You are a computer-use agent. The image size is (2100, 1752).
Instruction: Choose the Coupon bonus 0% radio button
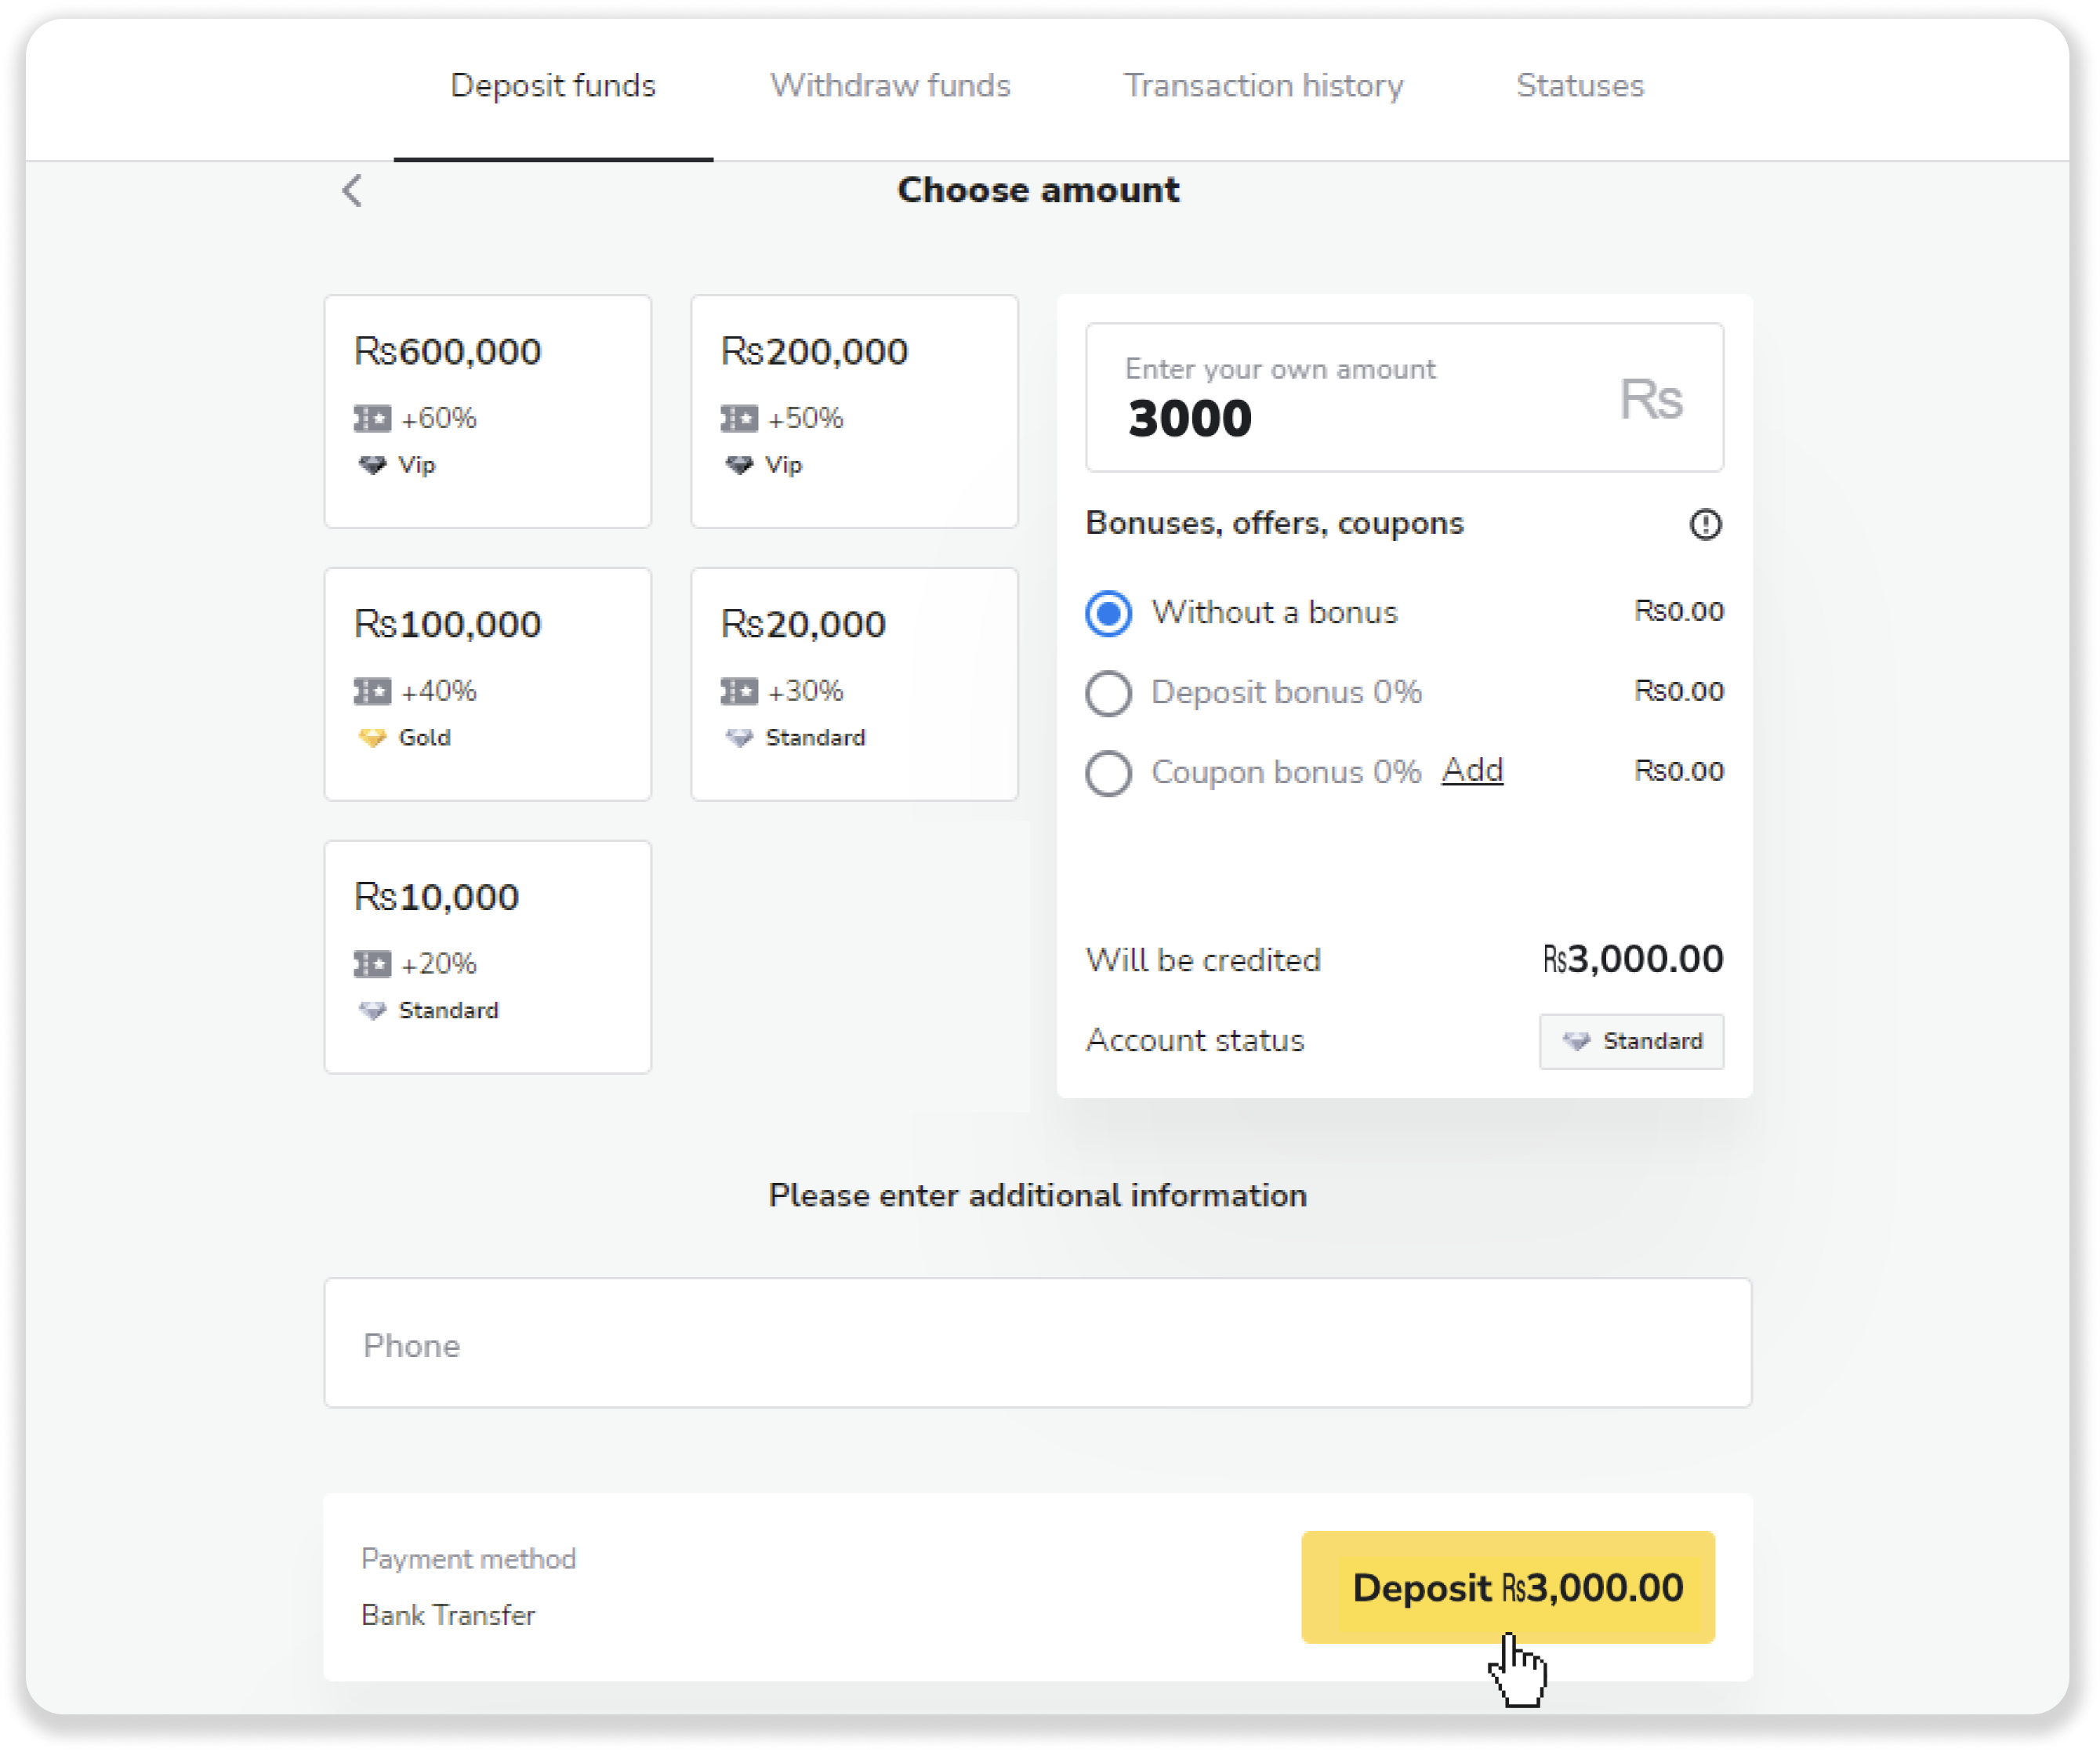point(1108,773)
